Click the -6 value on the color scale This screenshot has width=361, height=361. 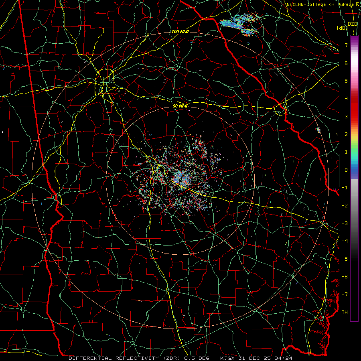345,277
